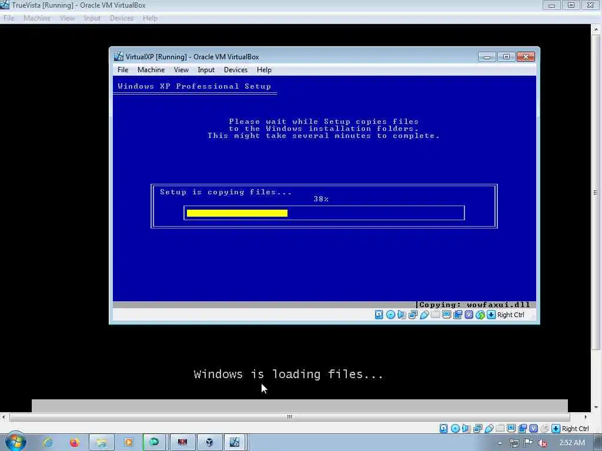602x451 pixels.
Task: Click display indicator in TrueVista status bar
Action: click(511, 428)
